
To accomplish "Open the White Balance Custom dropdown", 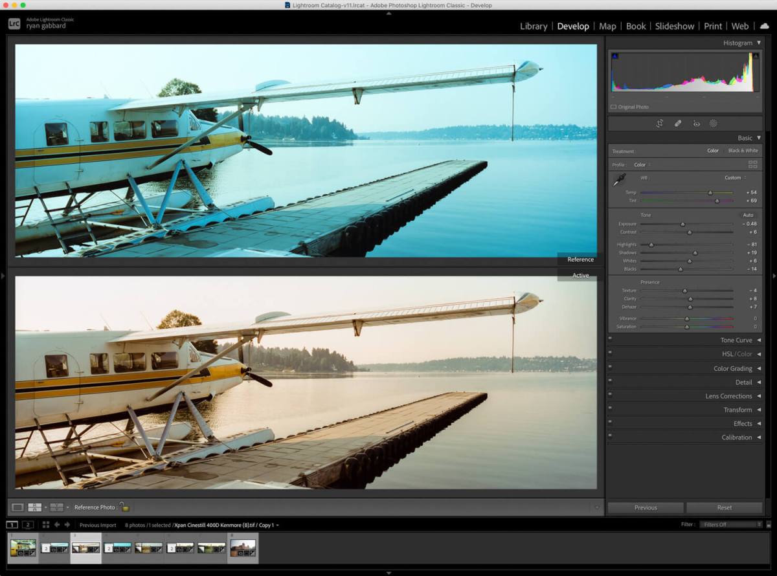I will click(x=735, y=178).
